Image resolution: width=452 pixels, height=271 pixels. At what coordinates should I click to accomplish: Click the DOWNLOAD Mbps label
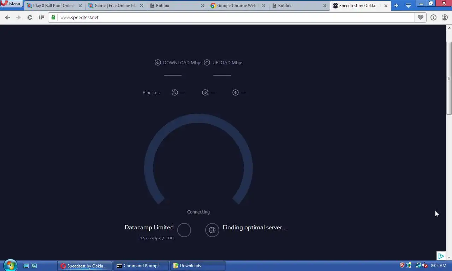click(x=183, y=62)
